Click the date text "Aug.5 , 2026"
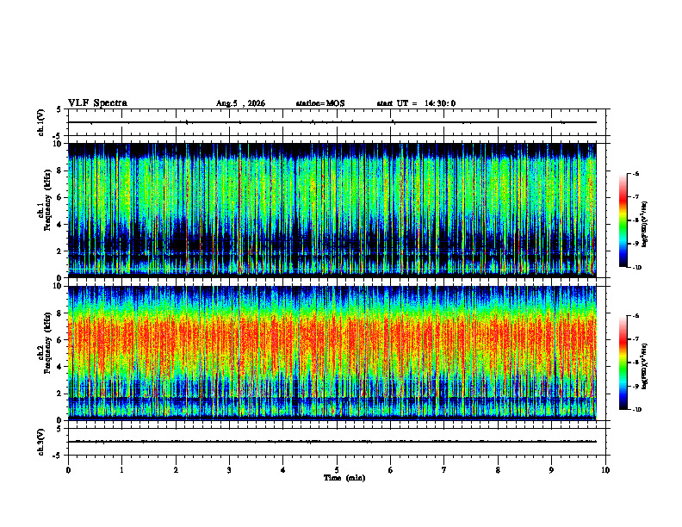Image resolution: width=682 pixels, height=527 pixels. (240, 103)
